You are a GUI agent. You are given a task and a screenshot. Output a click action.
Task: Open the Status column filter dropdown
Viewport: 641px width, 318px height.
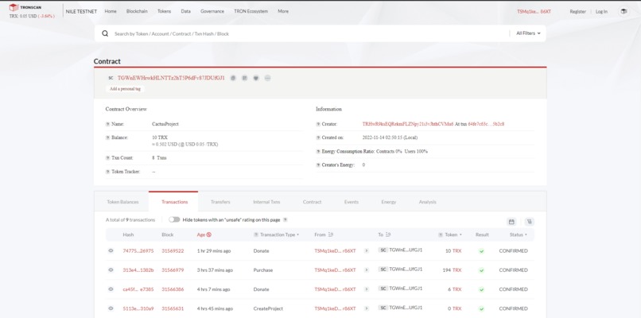(526, 235)
